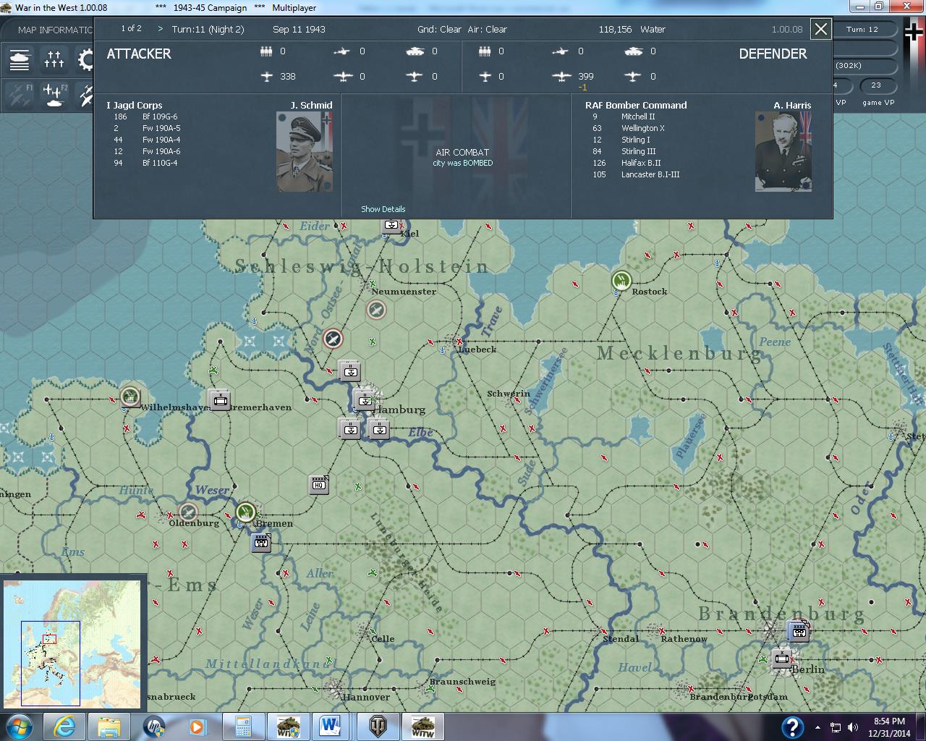926x741 pixels.
Task: Click the I Jagd Corps attacker name
Action: click(135, 105)
